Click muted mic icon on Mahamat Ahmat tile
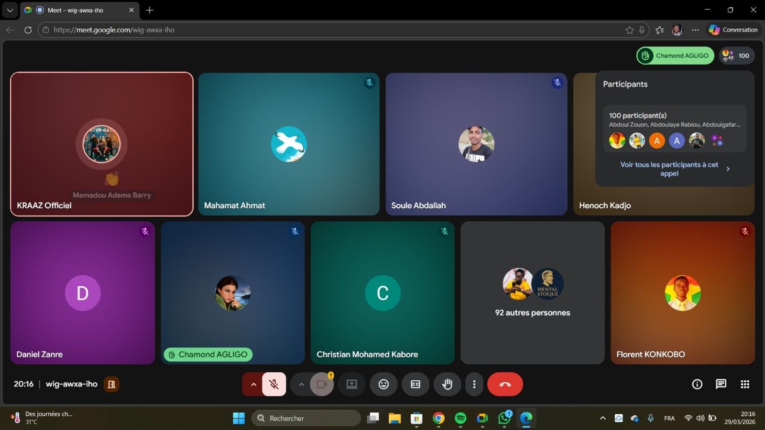Image resolution: width=765 pixels, height=430 pixels. point(370,83)
